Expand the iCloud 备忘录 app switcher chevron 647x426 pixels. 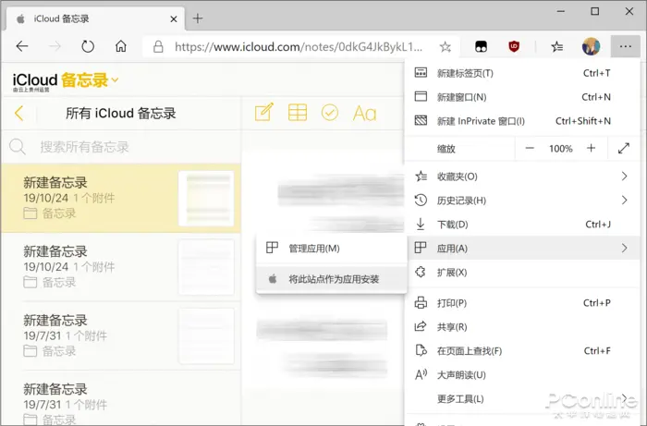[116, 79]
